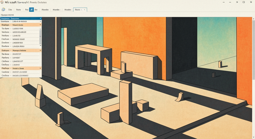Image resolution: width=255 pixels, height=139 pixels.
Task: Click the app logo icon in title bar
Action: [2, 2]
